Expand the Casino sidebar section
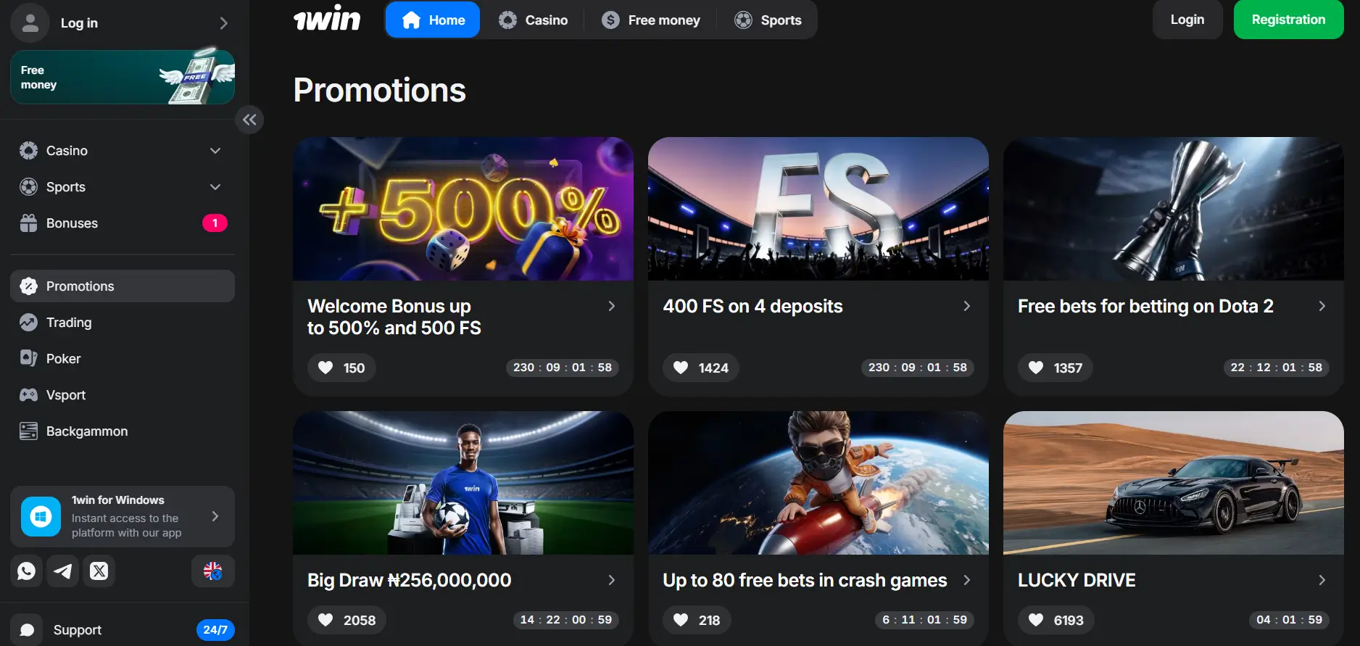 coord(215,151)
